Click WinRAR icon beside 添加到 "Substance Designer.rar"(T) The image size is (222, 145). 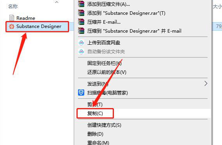coord(81,13)
